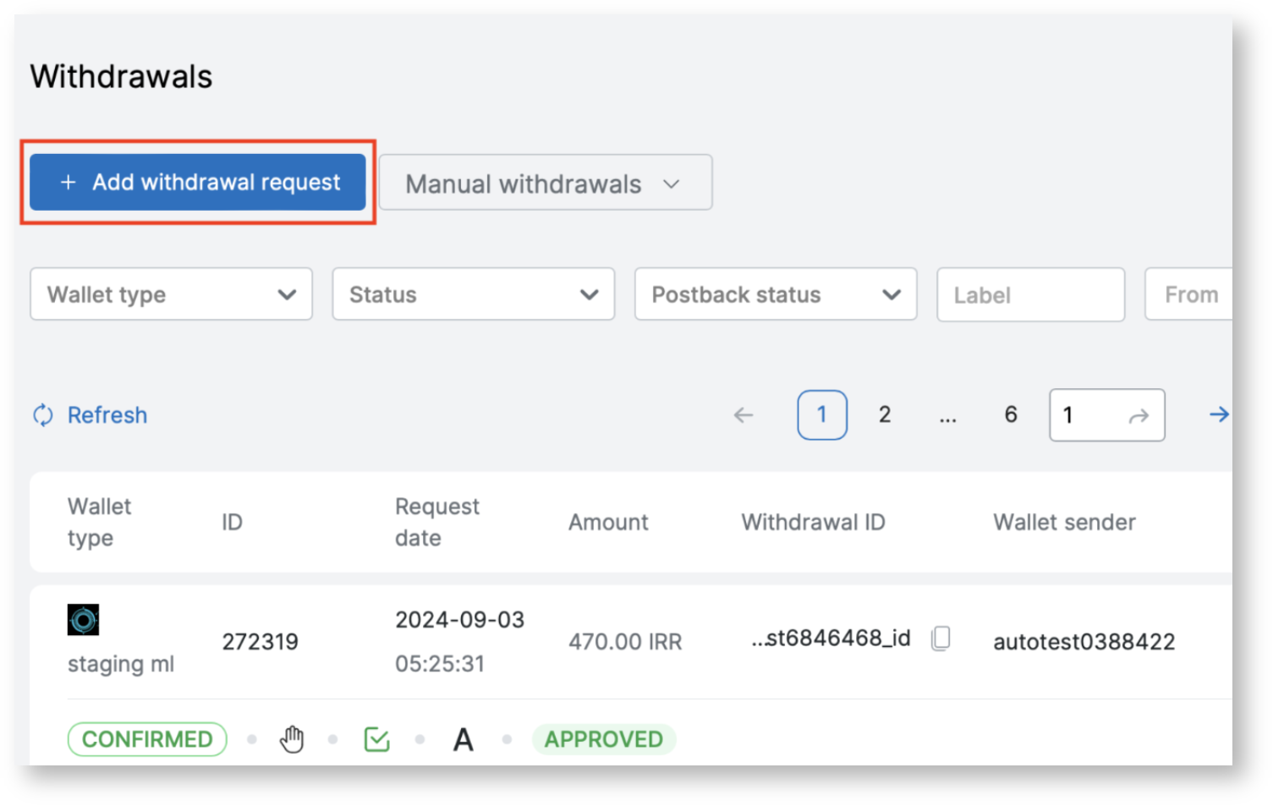Viewport: 1273px width, 806px height.
Task: Expand the Postback status filter
Action: 775,294
